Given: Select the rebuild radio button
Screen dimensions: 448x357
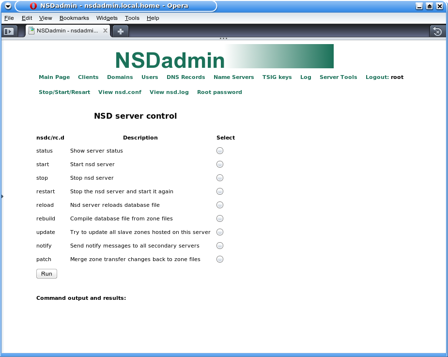Looking at the screenshot, I should pos(220,218).
